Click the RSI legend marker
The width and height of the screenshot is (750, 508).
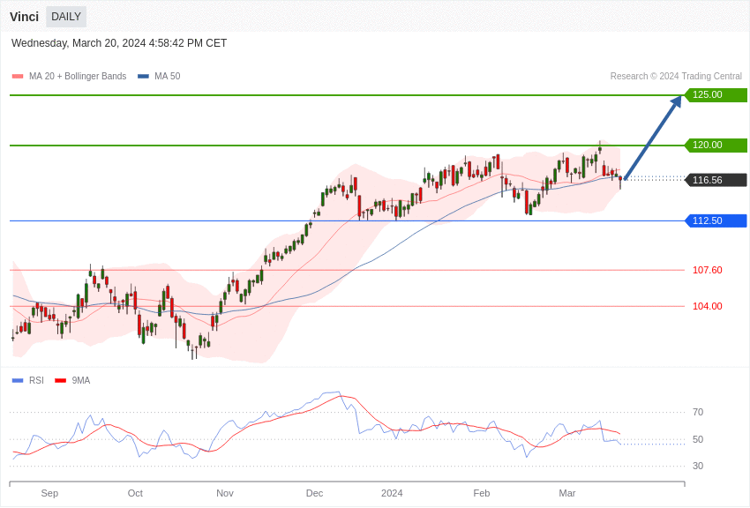coord(18,381)
